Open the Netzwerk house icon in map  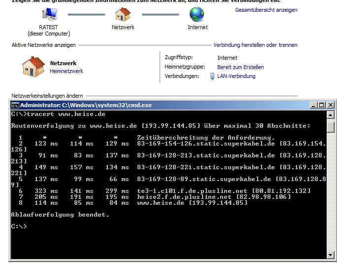point(123,14)
